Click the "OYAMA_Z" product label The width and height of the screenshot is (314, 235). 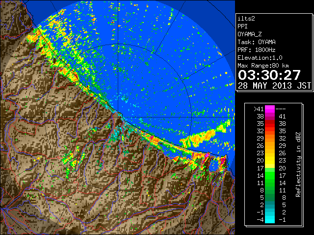click(250, 34)
